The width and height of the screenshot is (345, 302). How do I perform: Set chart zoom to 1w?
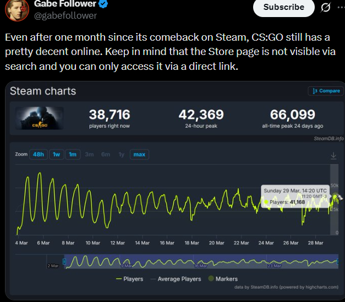point(56,155)
